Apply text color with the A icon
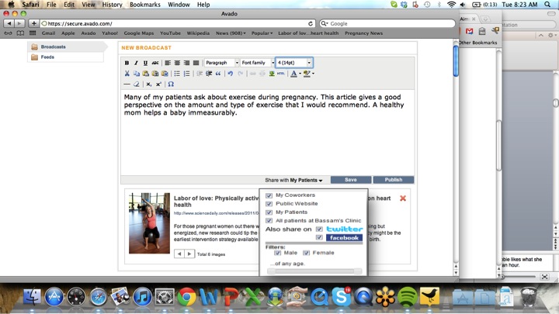The width and height of the screenshot is (559, 314). (293, 74)
